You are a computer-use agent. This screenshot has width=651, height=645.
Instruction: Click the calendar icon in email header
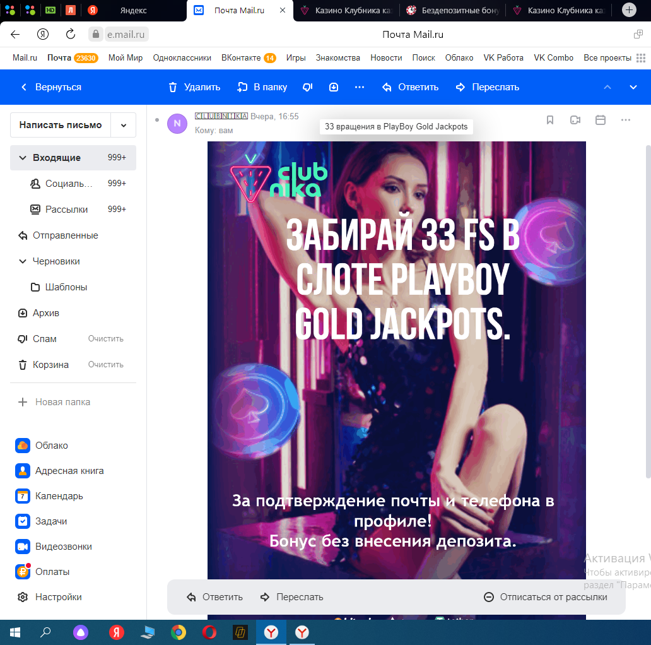tap(601, 120)
